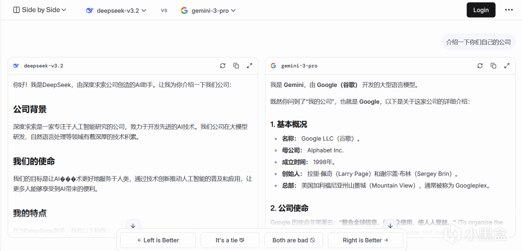Click the gemini-3-pro label in right panel header
The height and width of the screenshot is (251, 522).
tap(299, 66)
